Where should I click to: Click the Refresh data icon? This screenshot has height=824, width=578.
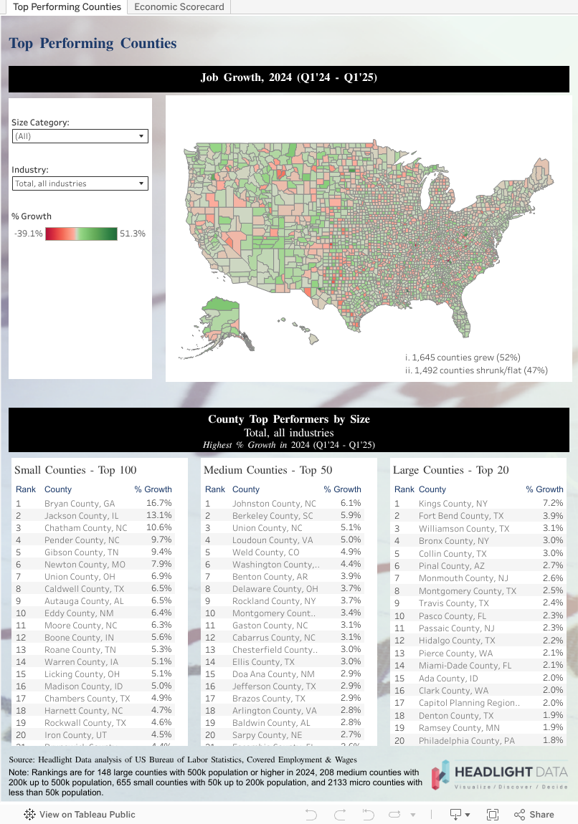(394, 815)
